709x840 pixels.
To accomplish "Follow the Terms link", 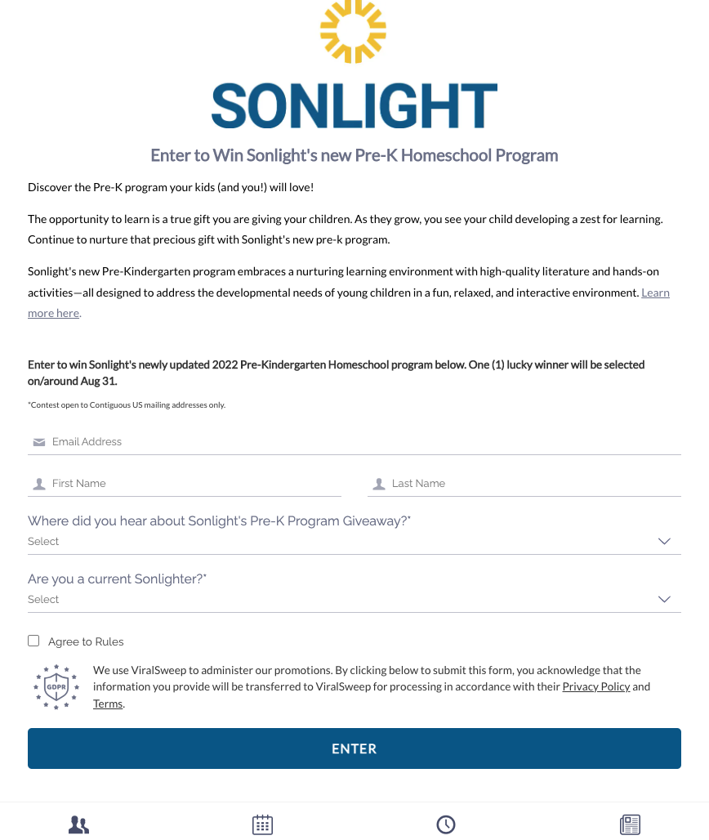I will (108, 704).
